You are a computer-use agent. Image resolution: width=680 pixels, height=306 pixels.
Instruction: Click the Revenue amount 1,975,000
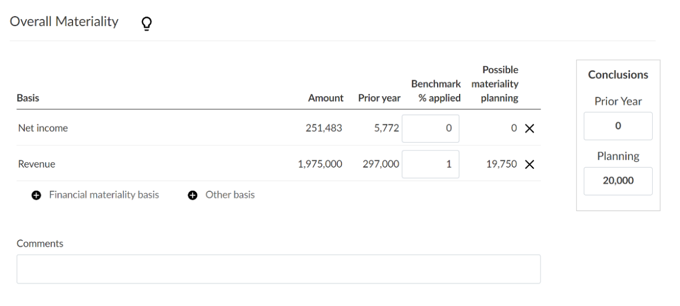[x=320, y=163]
